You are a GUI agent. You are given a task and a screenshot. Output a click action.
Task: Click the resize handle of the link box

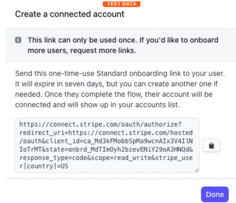197,171
